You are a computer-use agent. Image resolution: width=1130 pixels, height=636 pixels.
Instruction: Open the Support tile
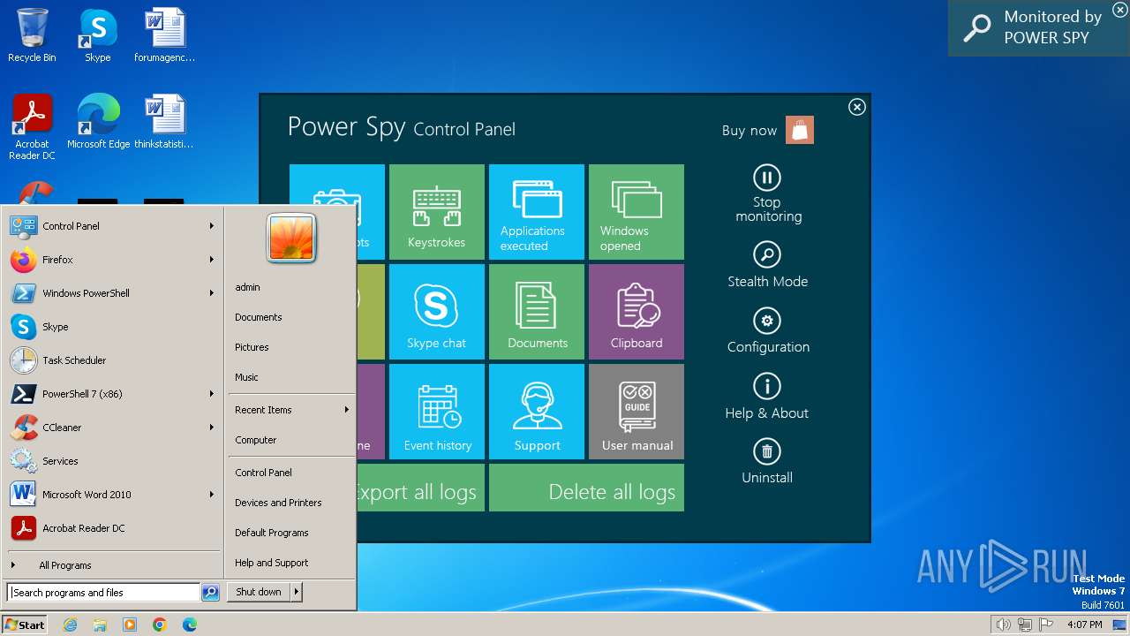(x=537, y=412)
